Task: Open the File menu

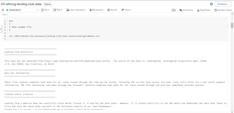Action: [x=45, y=10]
